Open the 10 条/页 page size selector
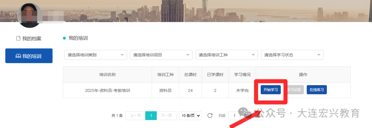Screen dimensions: 372x128 [x=190, y=115]
